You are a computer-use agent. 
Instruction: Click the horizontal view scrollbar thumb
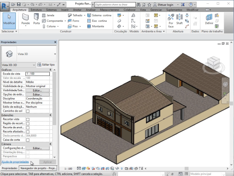[x=186, y=168]
